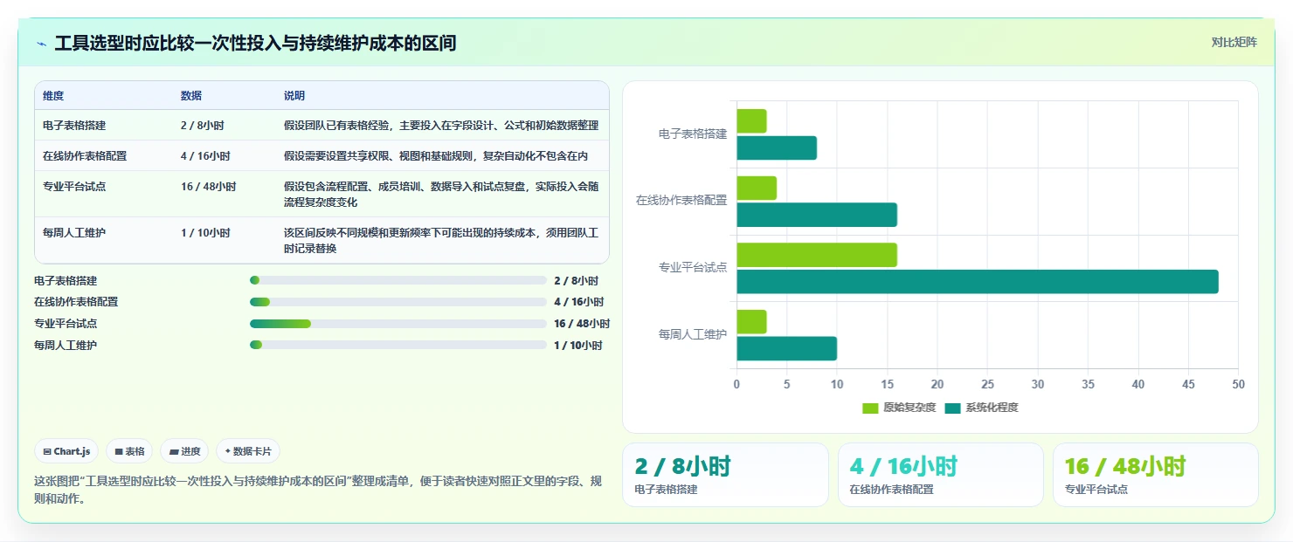
Task: Click the lightning icon beside the card title
Action: pyautogui.click(x=41, y=44)
